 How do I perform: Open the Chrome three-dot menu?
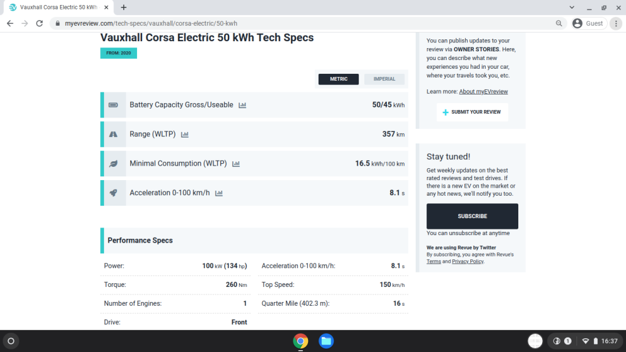click(616, 24)
